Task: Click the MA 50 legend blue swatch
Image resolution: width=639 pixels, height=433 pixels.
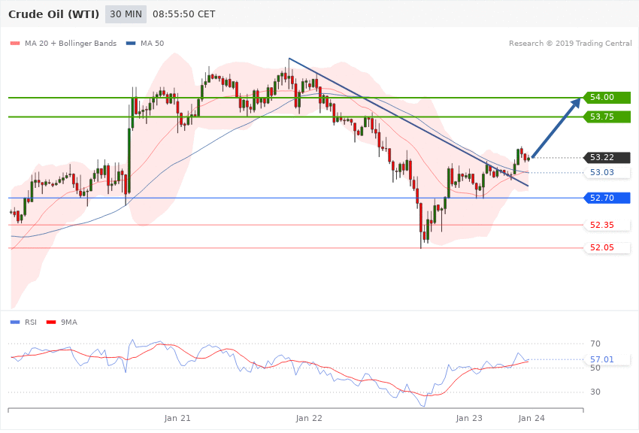Action: point(131,43)
